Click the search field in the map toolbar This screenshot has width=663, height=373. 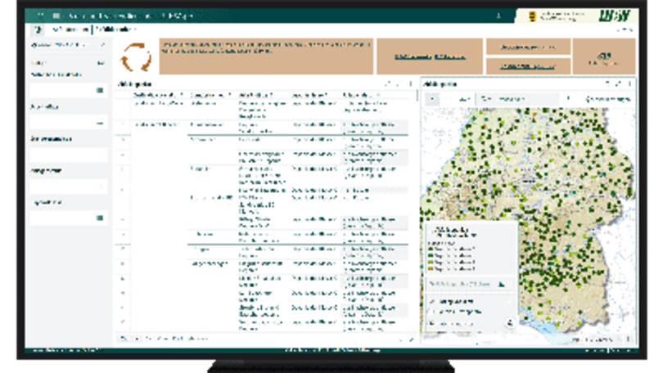[517, 99]
